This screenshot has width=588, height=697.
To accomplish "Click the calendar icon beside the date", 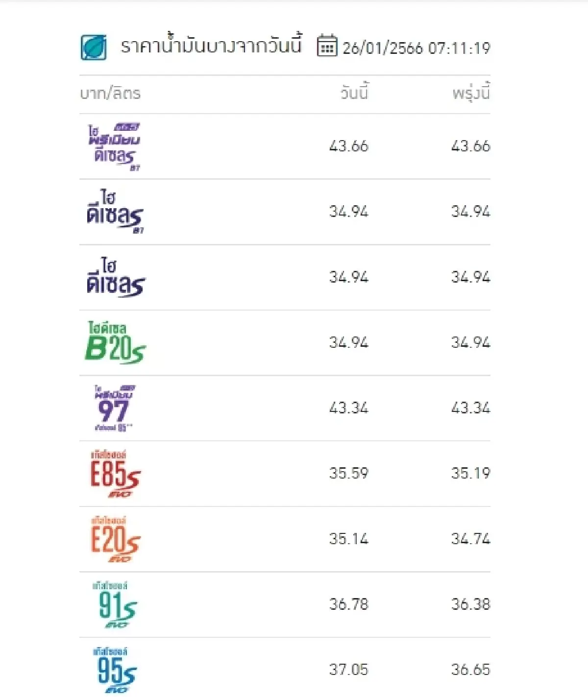I will click(x=327, y=46).
